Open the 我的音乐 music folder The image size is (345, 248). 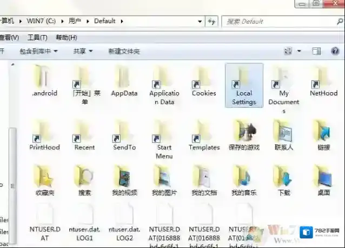[x=244, y=177]
